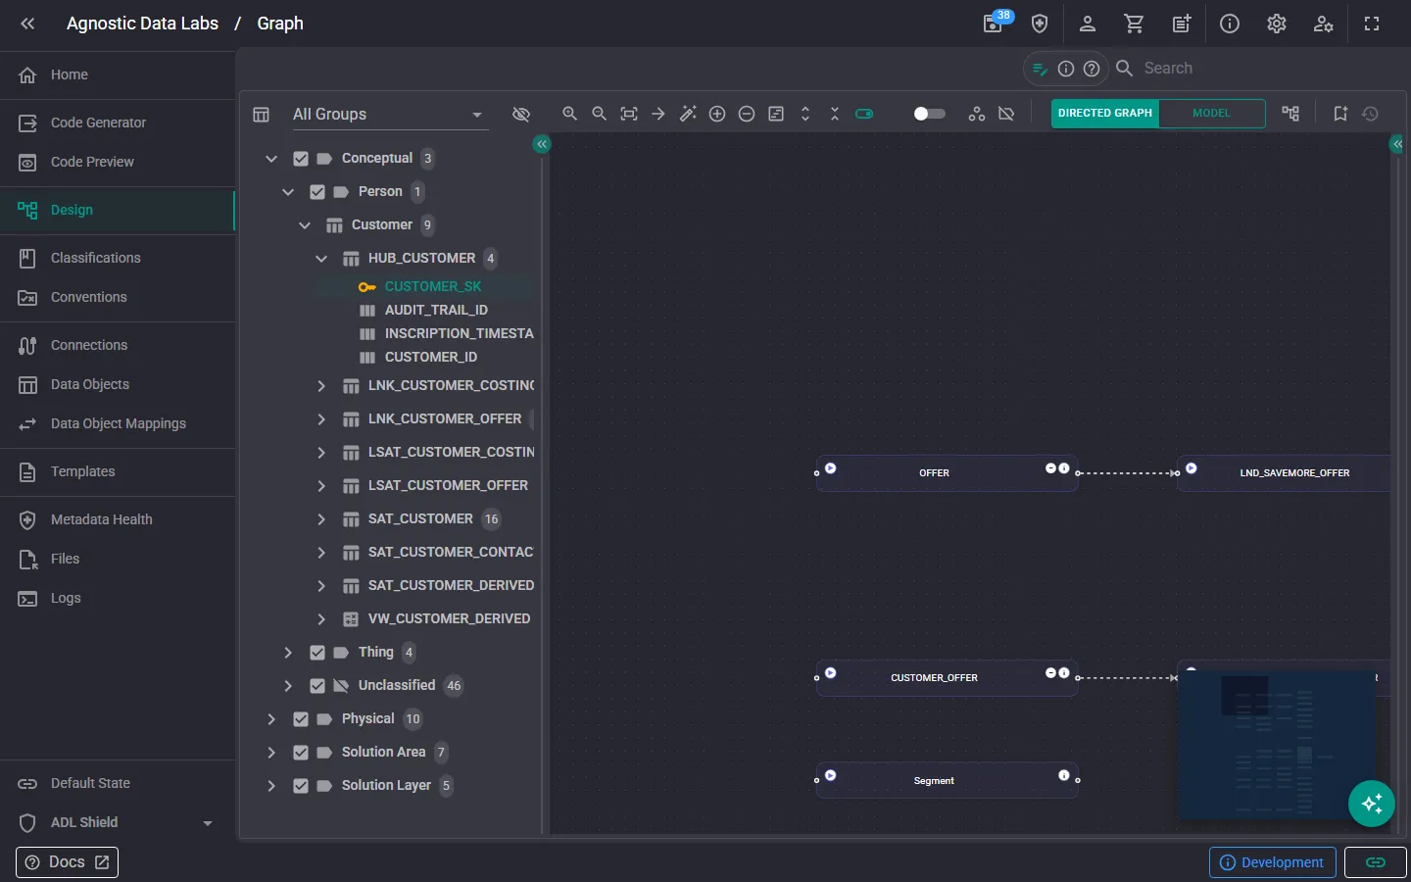This screenshot has width=1411, height=882.
Task: Open the AI sparkle assistant button
Action: point(1372,804)
